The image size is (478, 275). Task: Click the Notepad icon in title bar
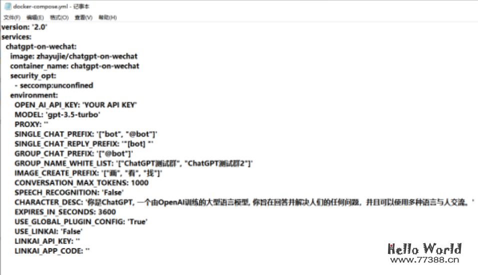[x=7, y=7]
